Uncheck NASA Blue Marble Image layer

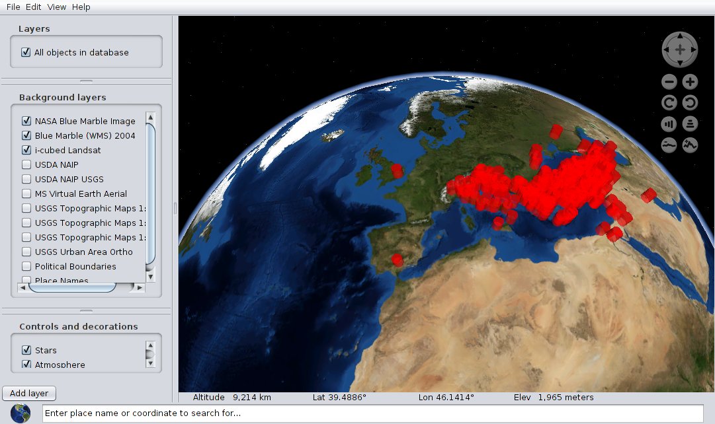tap(26, 121)
